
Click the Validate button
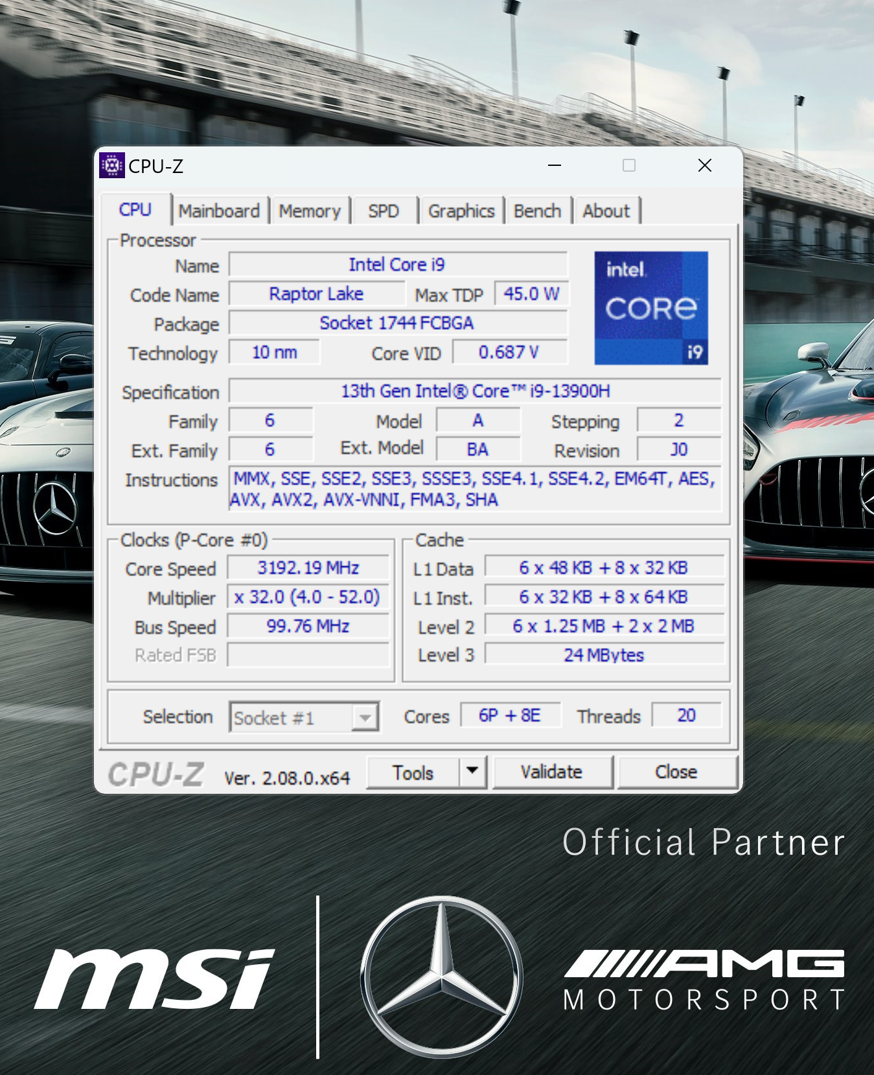point(552,772)
